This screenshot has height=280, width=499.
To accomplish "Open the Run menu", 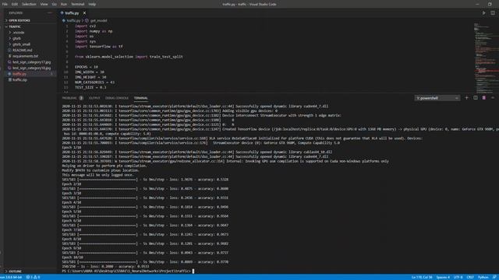I will [x=64, y=4].
